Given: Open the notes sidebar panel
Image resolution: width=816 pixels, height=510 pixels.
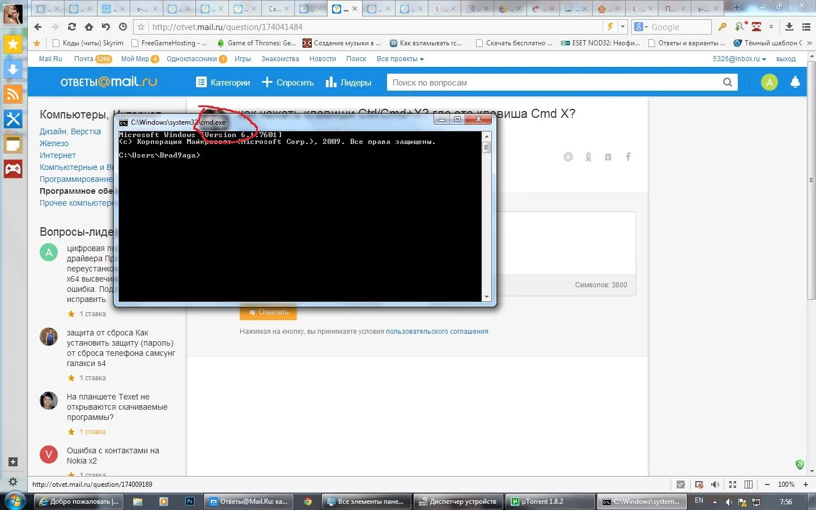Looking at the screenshot, I should [x=13, y=144].
